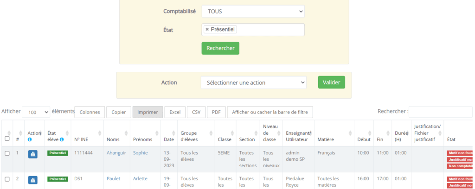
Task: Click the action icon for Paulet's row
Action: (x=32, y=180)
